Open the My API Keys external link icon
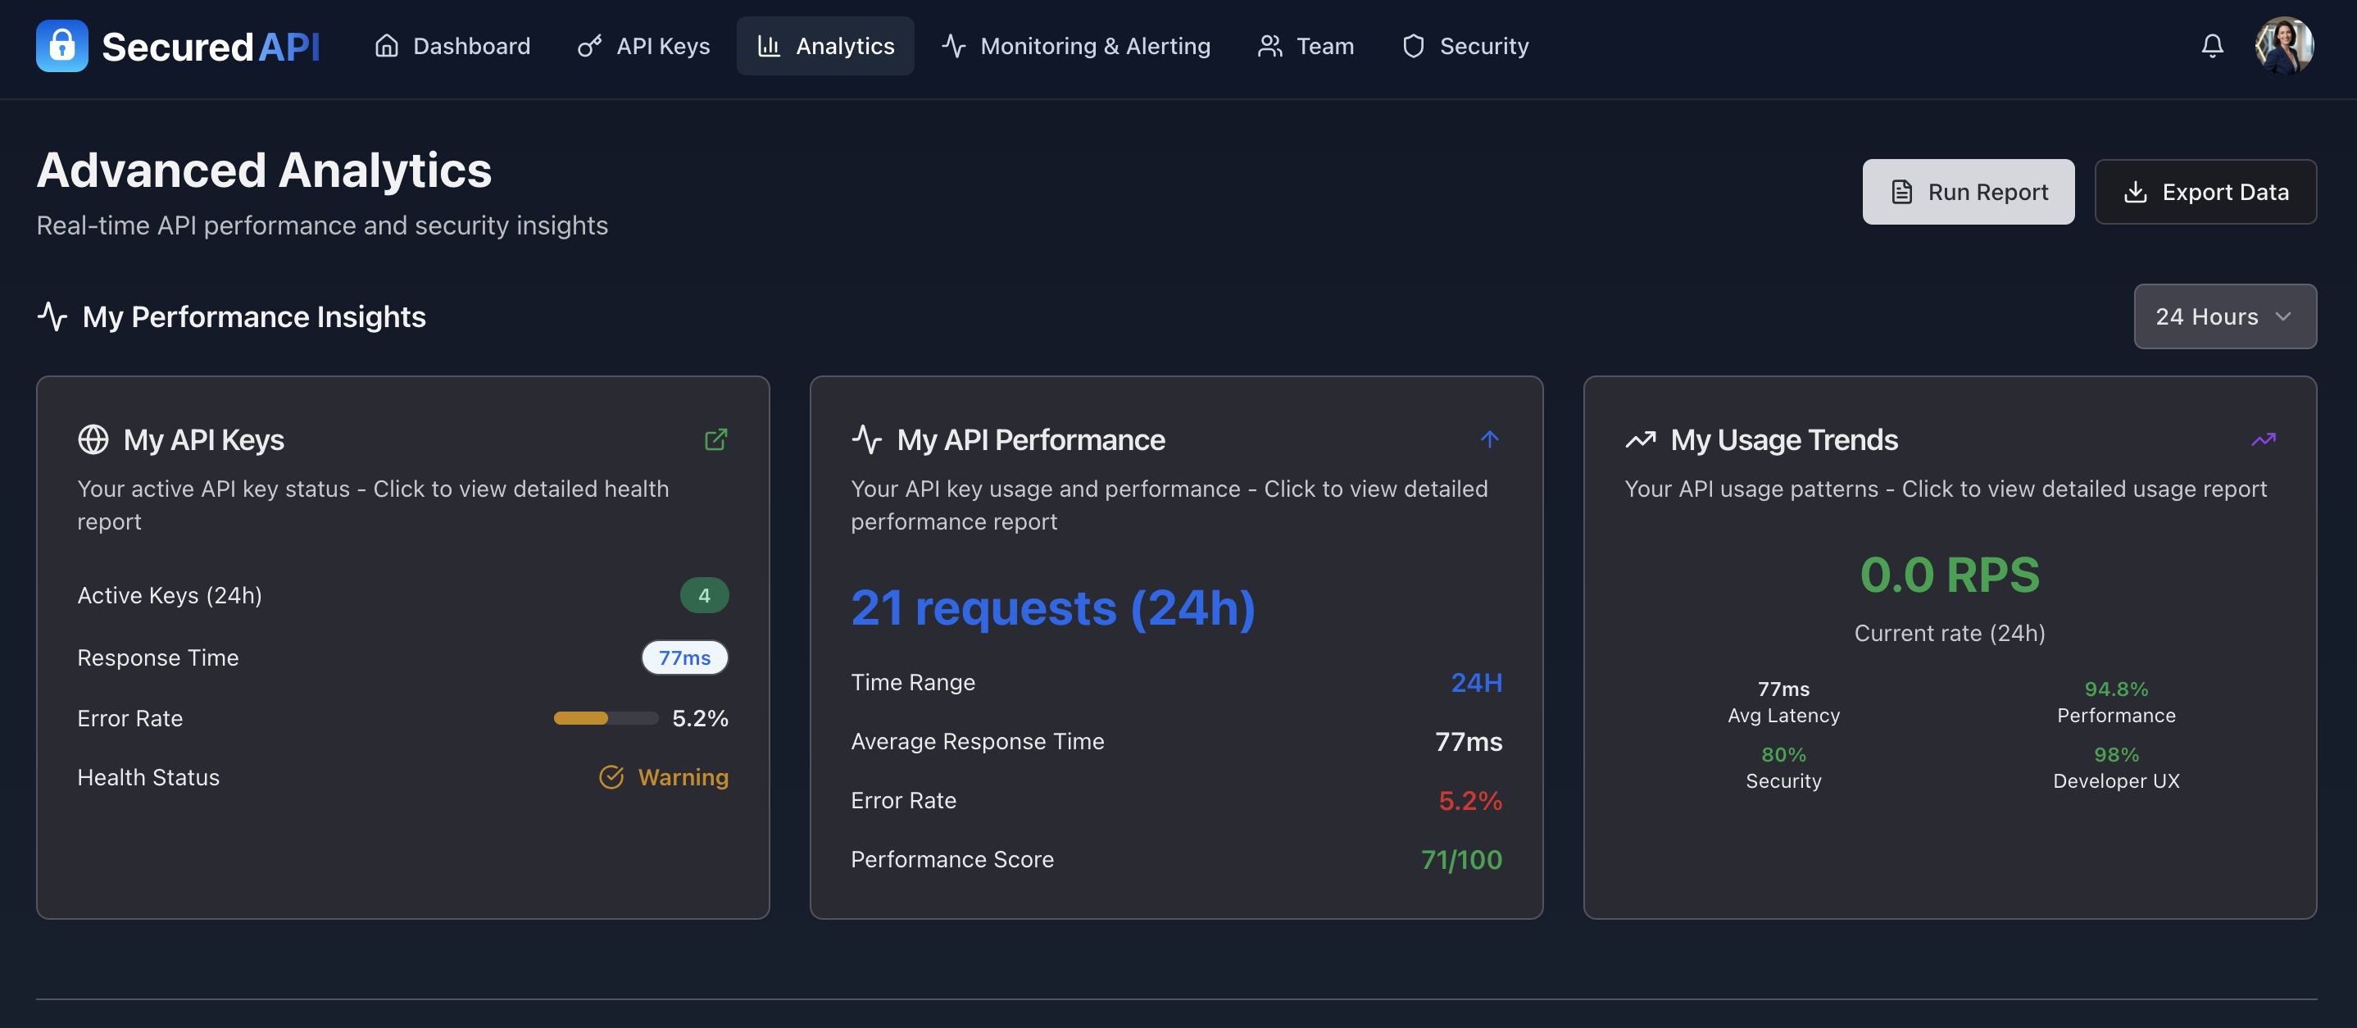The width and height of the screenshot is (2357, 1028). 716,439
